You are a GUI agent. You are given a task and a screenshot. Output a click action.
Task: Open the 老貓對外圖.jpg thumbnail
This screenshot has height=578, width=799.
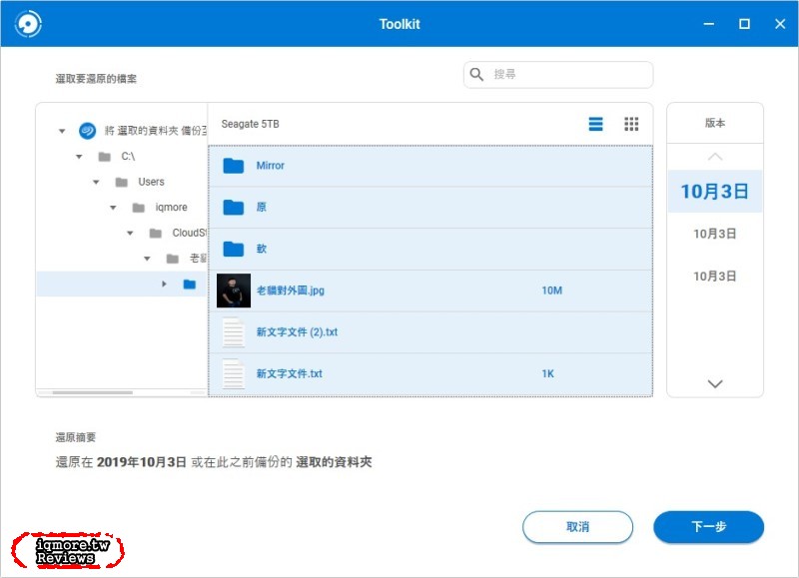click(x=234, y=290)
